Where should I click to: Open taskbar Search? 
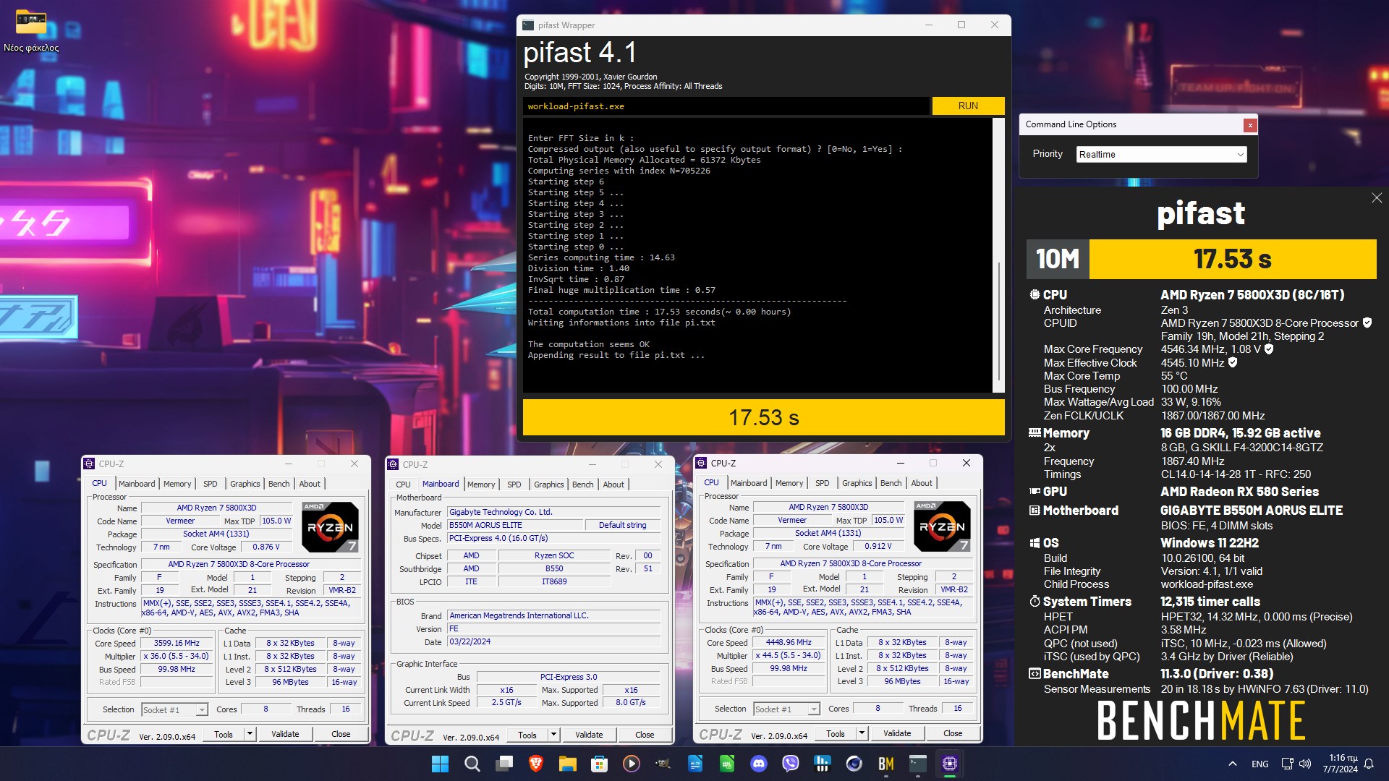(472, 763)
